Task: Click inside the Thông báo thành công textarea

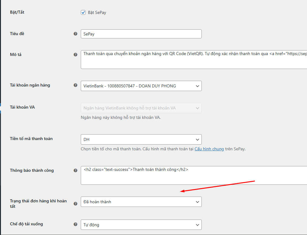Action: 194,175
